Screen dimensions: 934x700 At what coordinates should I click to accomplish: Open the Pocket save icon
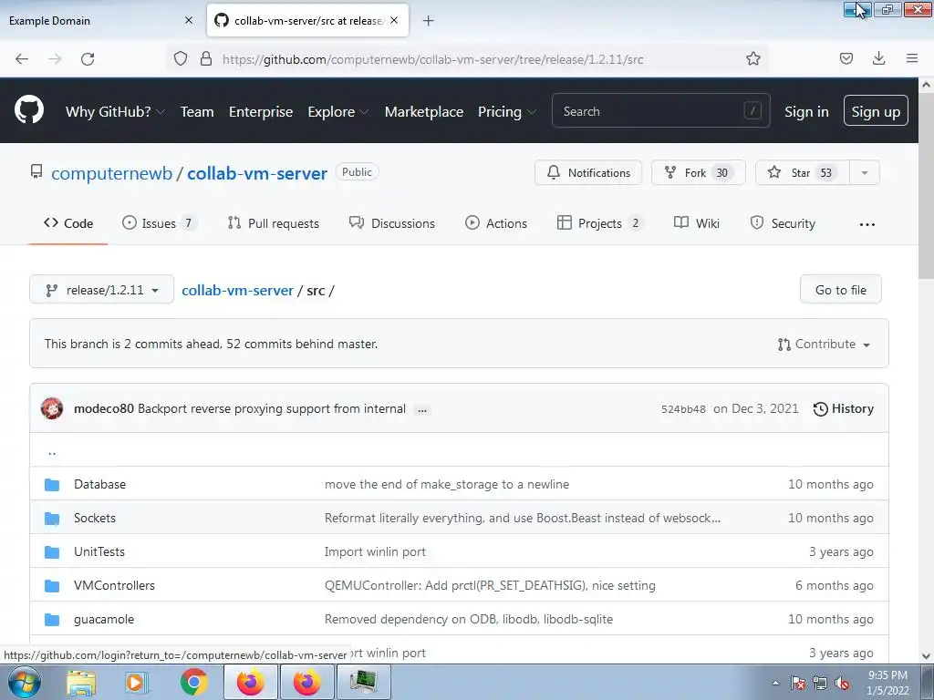(x=846, y=58)
